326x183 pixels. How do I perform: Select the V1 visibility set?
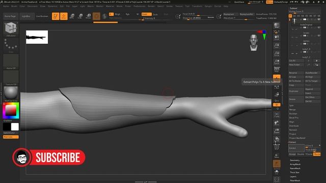point(290,16)
